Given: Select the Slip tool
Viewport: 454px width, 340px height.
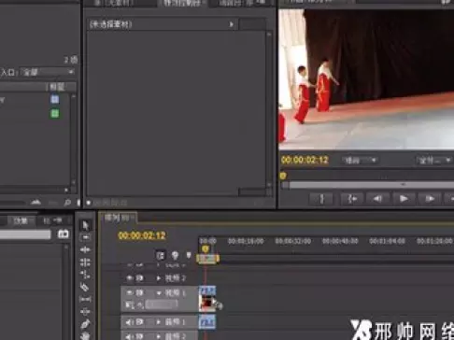Looking at the screenshot, I should tap(85, 299).
